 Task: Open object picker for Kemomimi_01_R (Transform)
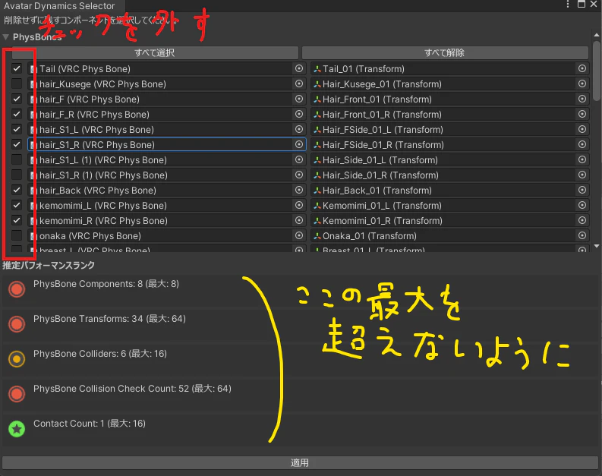(582, 220)
